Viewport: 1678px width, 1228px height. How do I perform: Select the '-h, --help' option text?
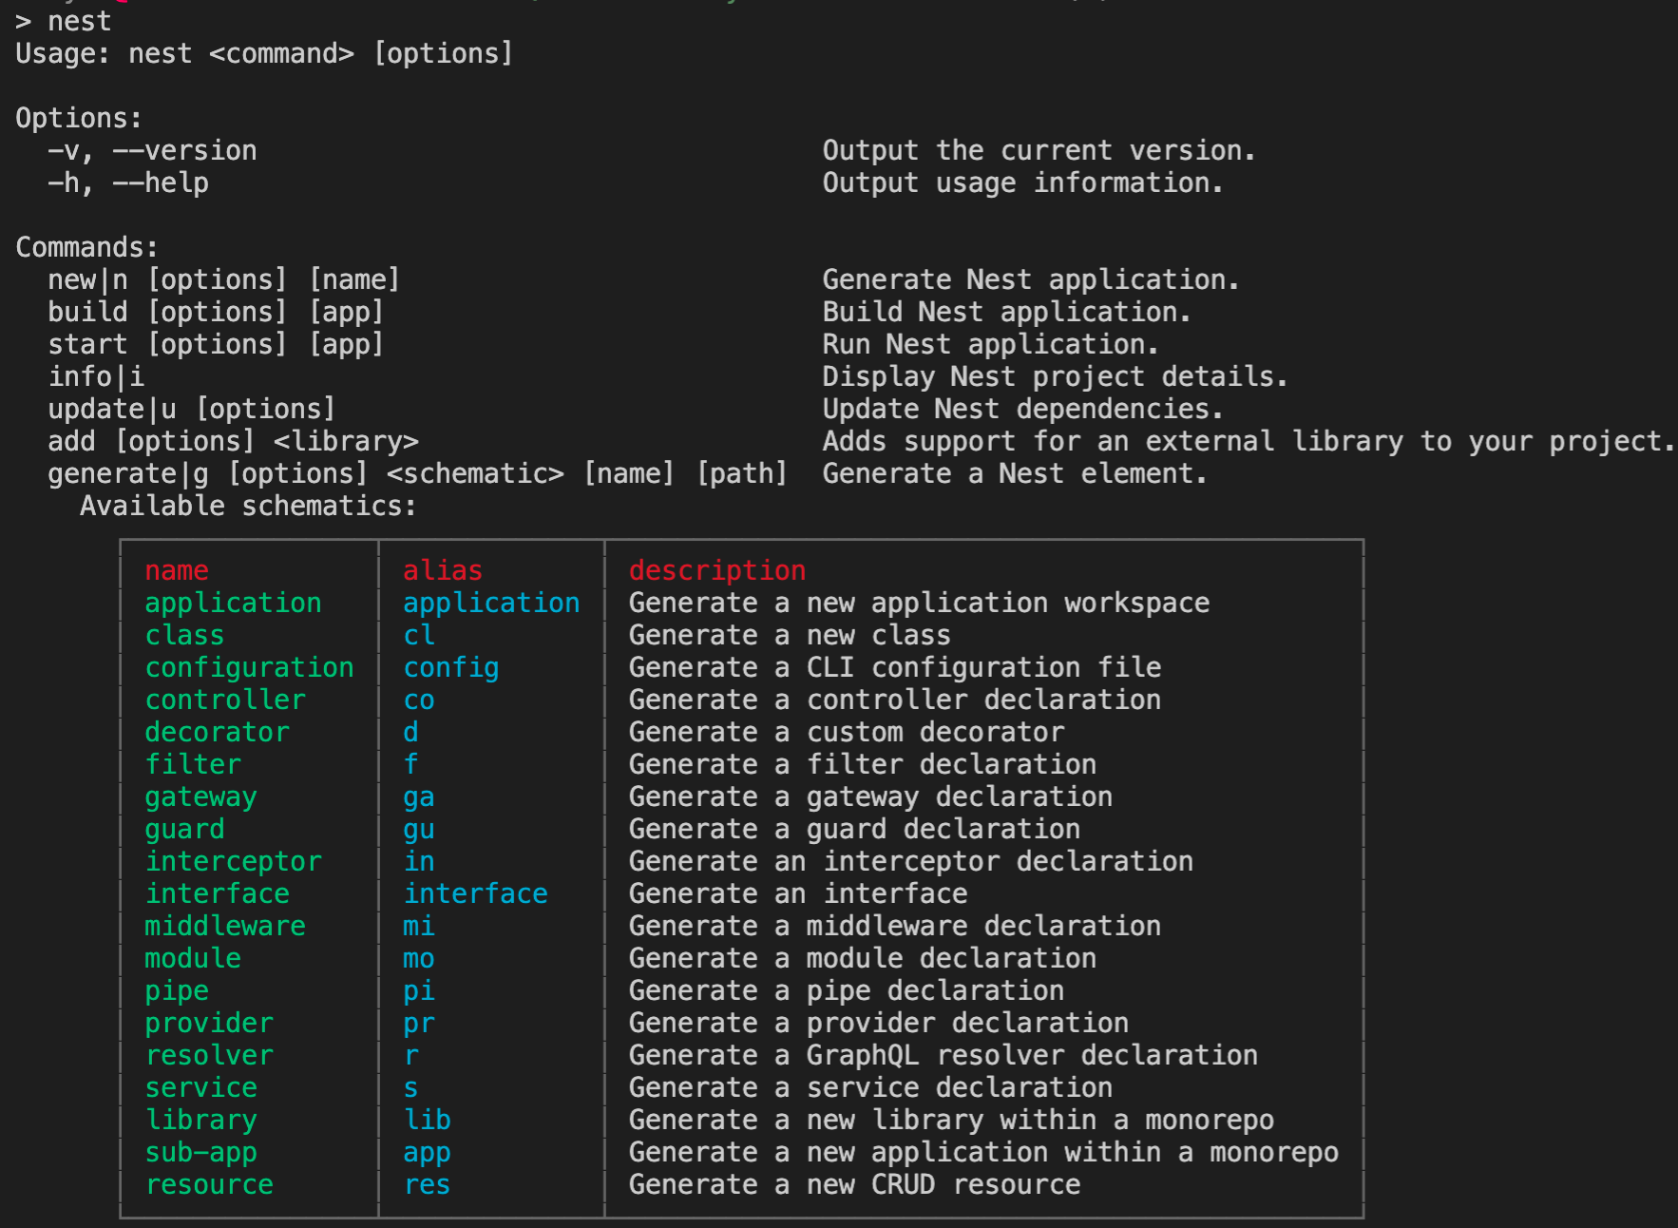click(x=128, y=183)
